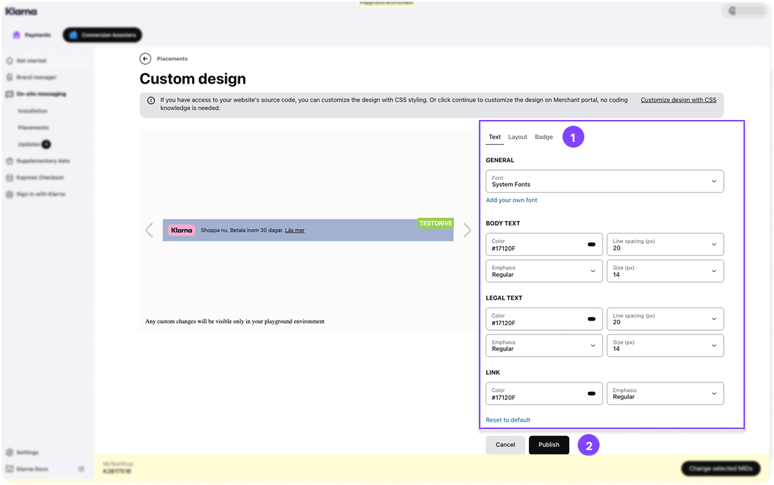The width and height of the screenshot is (774, 485).
Task: Click the Body Text color swatch
Action: tap(591, 244)
